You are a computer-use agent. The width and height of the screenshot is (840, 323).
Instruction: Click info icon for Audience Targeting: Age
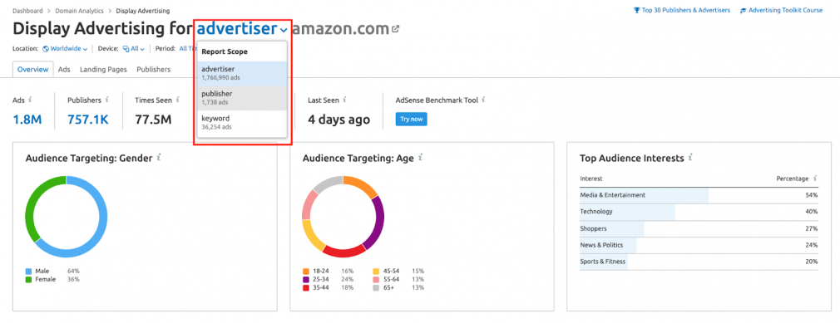[420, 158]
